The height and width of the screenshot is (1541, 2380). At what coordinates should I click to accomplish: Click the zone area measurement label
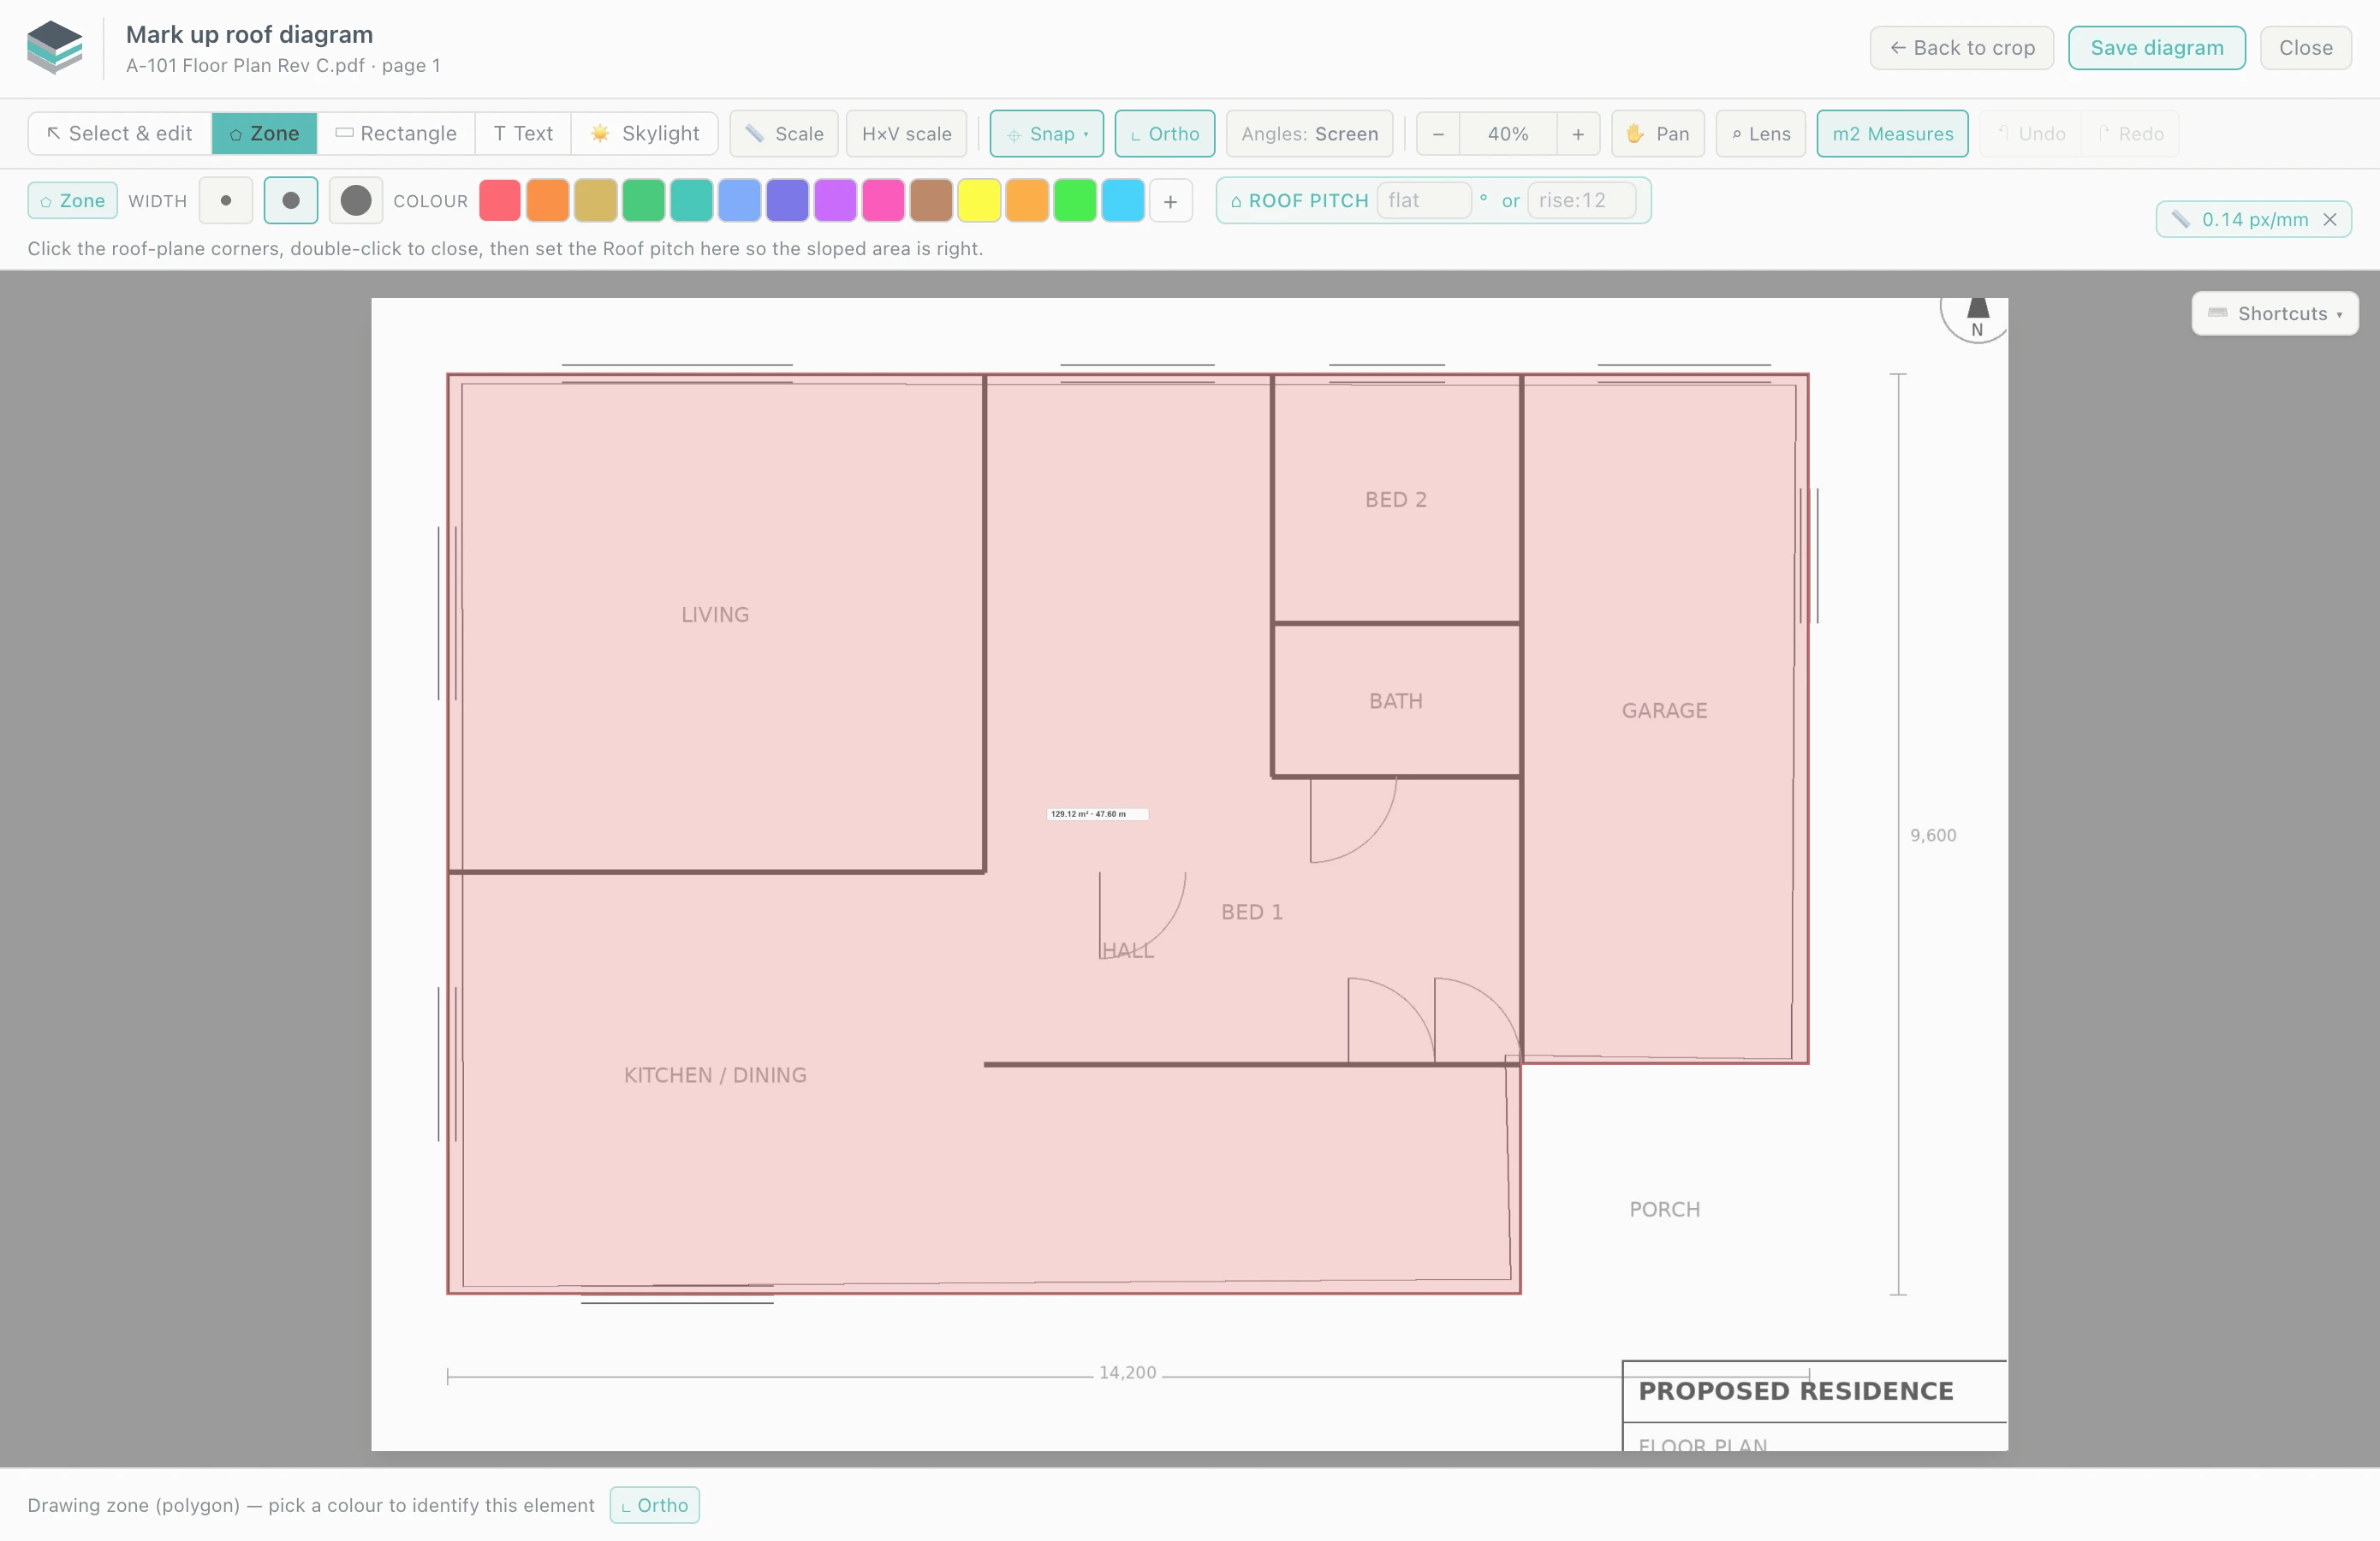tap(1097, 814)
